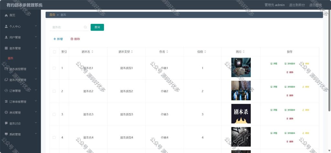331x153 pixels.
Task: Check the row checkbox for 剧本名4
Action: click(x=54, y=138)
